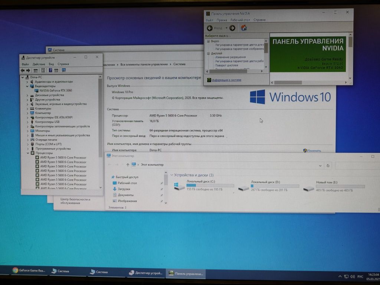Select Документы in explorer quick access
The height and width of the screenshot is (285, 380).
[x=125, y=195]
